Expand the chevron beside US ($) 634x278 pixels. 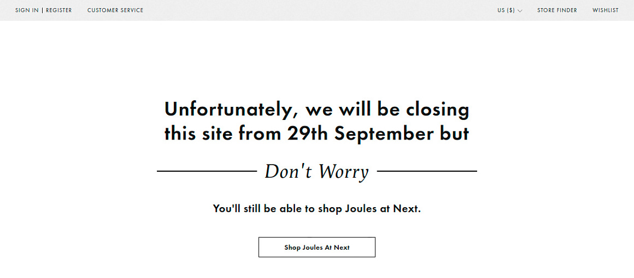[520, 11]
